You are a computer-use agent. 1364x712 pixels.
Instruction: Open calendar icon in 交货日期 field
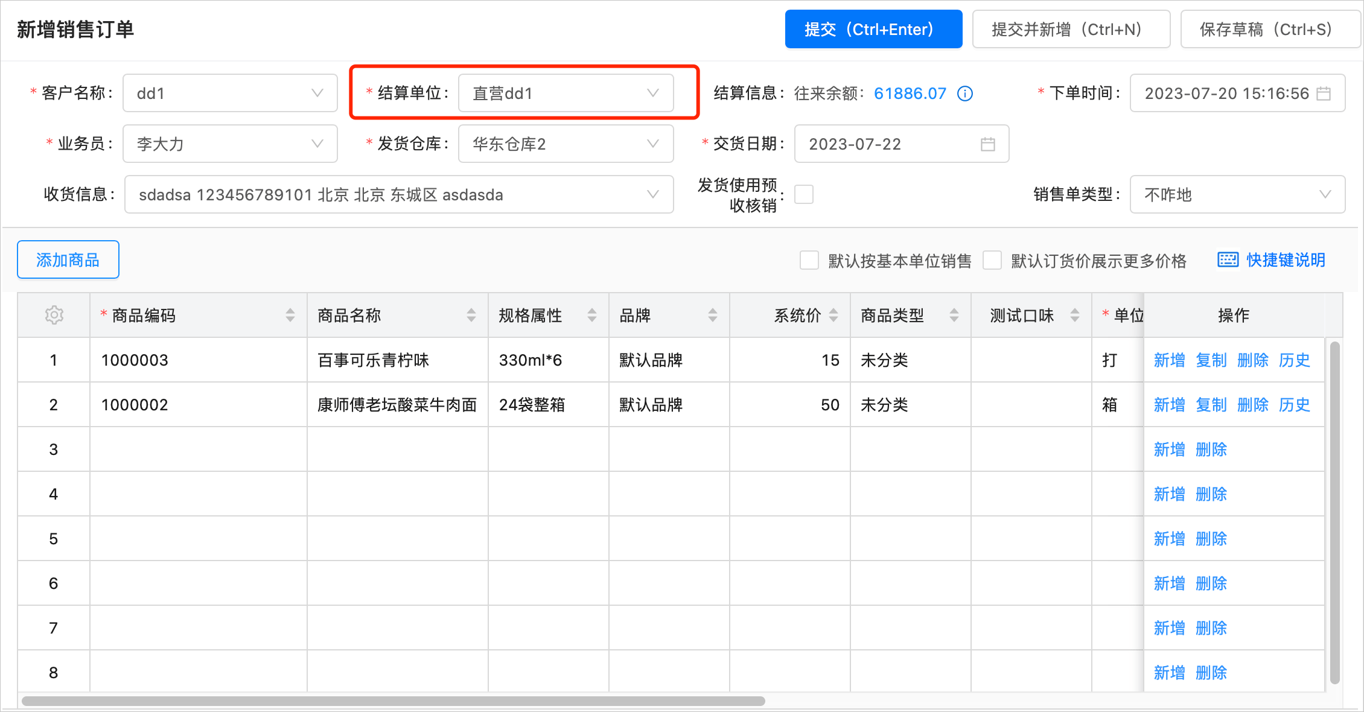tap(987, 144)
